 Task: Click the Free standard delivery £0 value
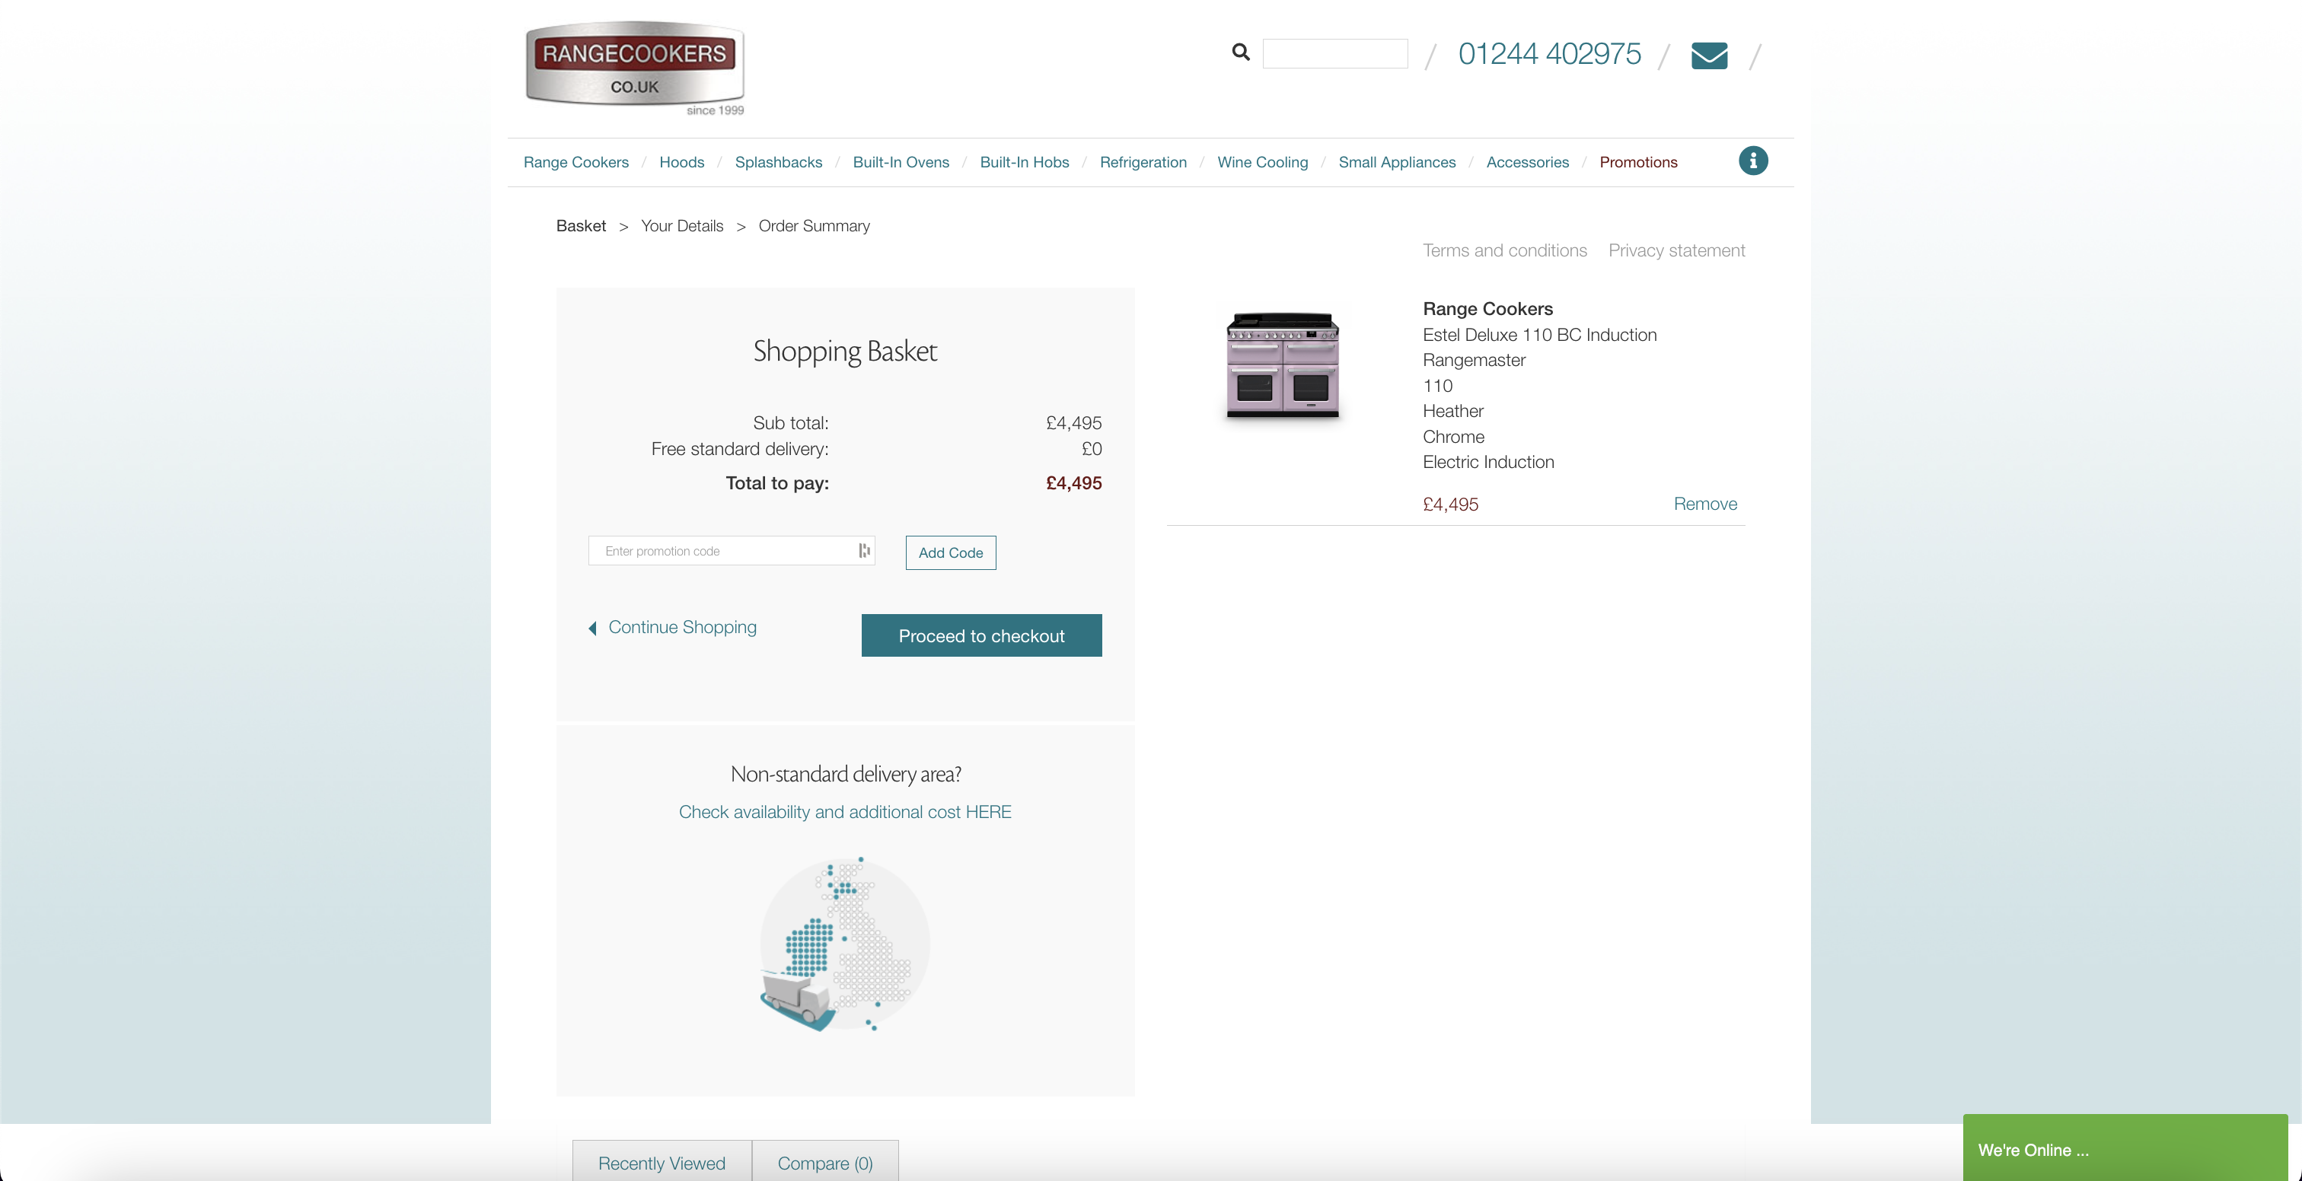tap(1091, 450)
